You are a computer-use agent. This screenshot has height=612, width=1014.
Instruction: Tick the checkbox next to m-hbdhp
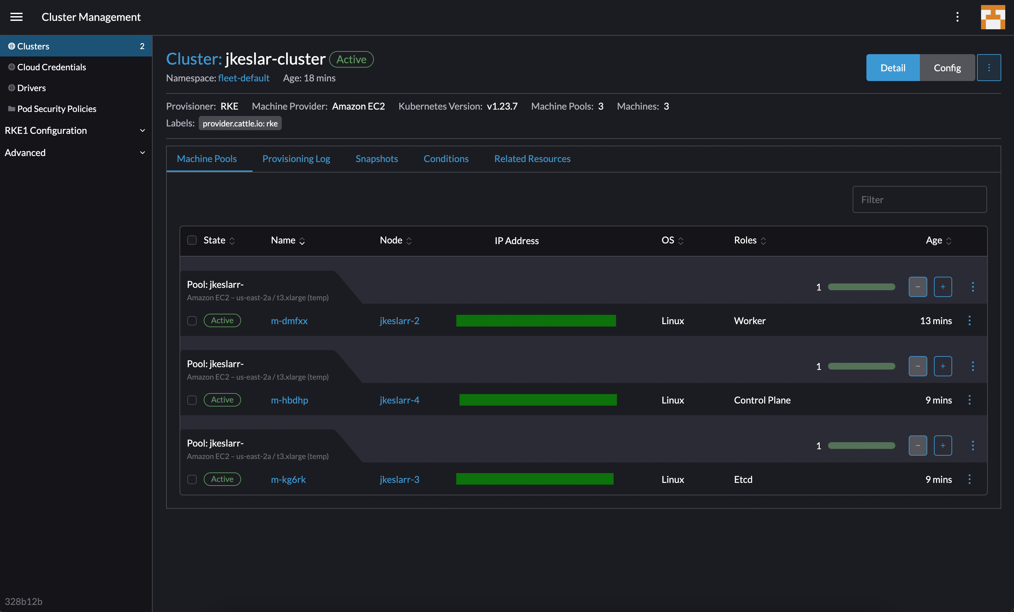tap(192, 399)
